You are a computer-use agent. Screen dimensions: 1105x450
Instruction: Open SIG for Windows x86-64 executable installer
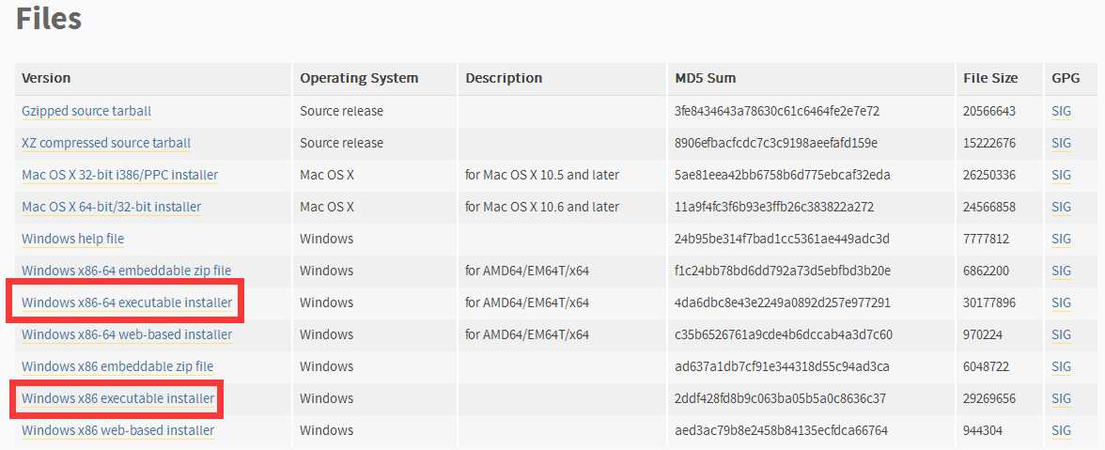click(1062, 303)
